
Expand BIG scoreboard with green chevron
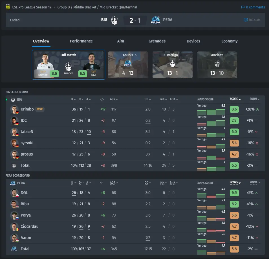click(x=6, y=99)
